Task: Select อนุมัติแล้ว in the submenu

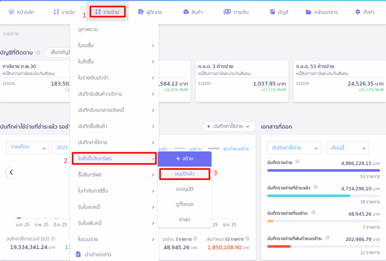Action: [184, 174]
